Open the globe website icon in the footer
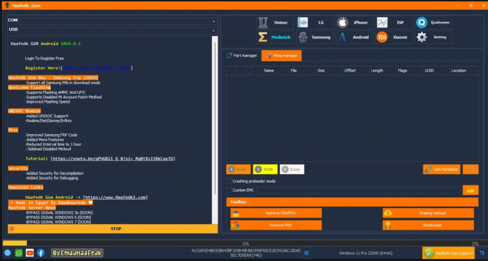Viewport: 488px width, 261px height. [8, 253]
